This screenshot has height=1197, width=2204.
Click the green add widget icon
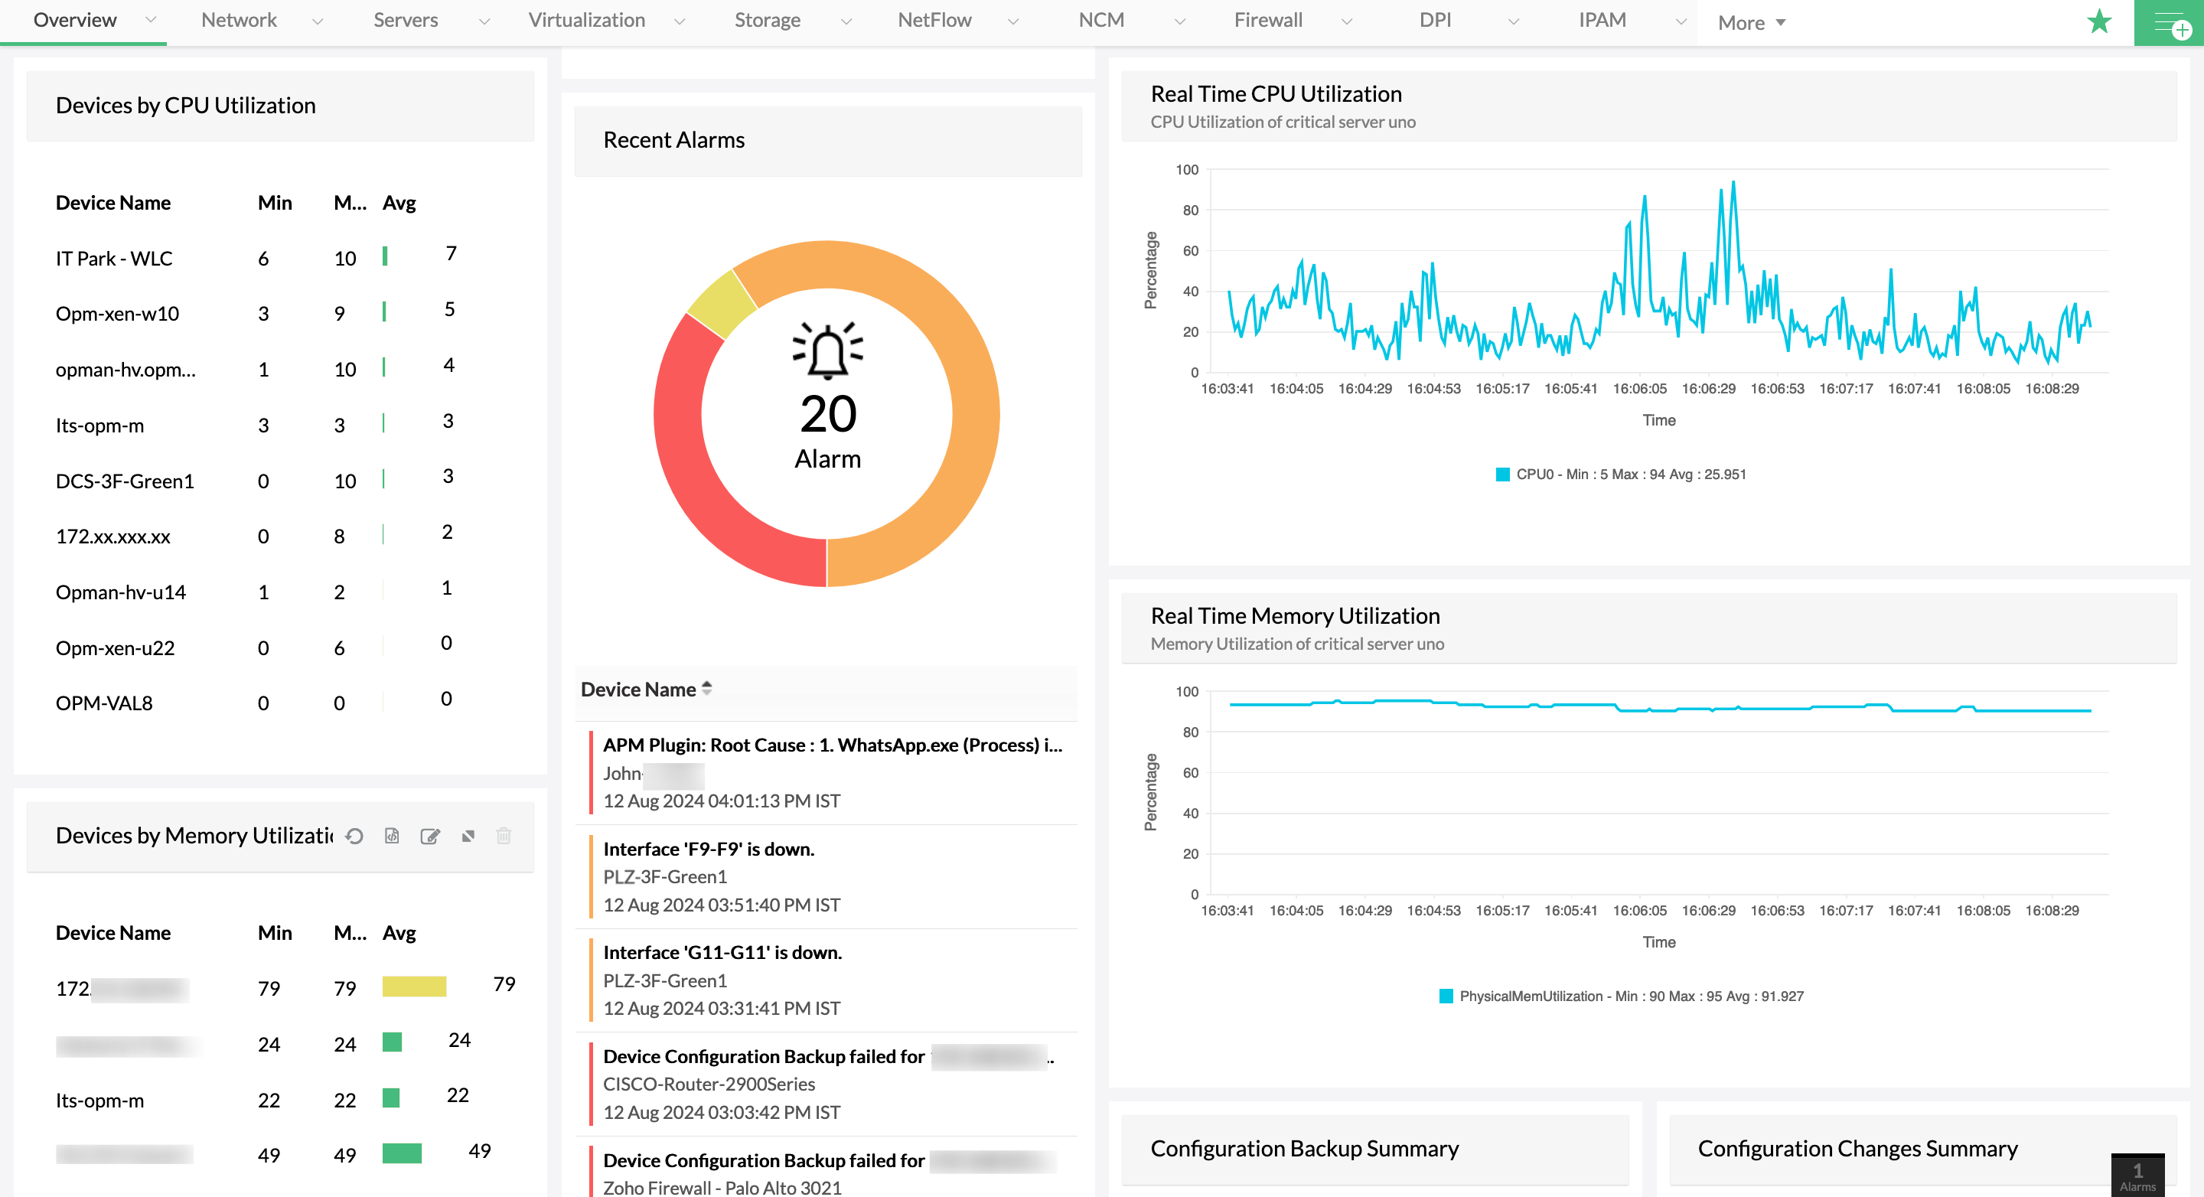click(2170, 24)
